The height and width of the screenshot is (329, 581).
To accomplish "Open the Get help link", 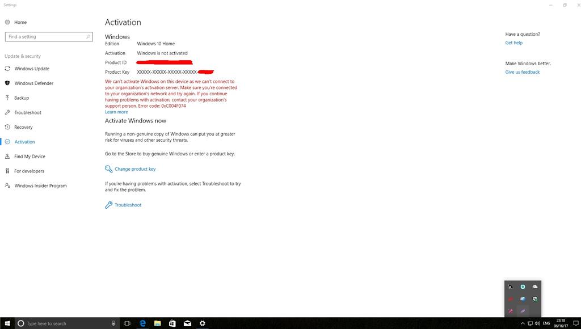I will pos(513,43).
